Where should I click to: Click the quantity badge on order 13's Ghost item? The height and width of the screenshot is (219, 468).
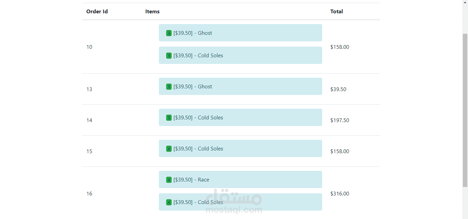[169, 87]
